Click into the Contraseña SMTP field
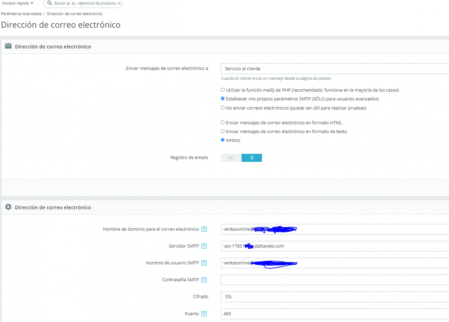449x322 pixels. [335, 280]
